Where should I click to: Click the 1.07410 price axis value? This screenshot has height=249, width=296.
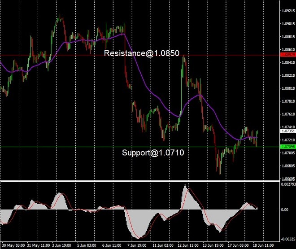[288, 127]
